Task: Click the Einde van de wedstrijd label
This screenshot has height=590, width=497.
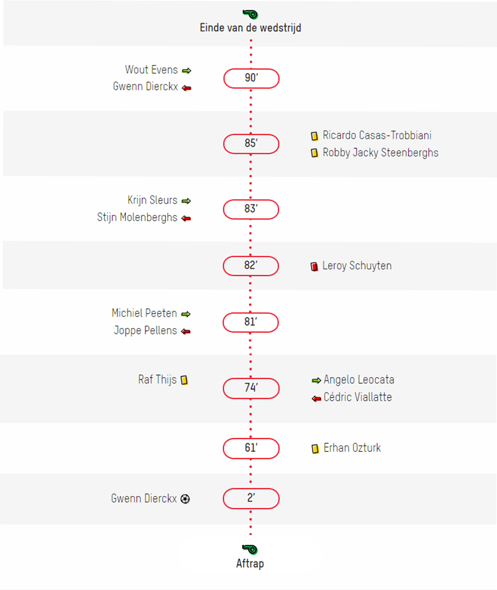Action: (x=250, y=28)
